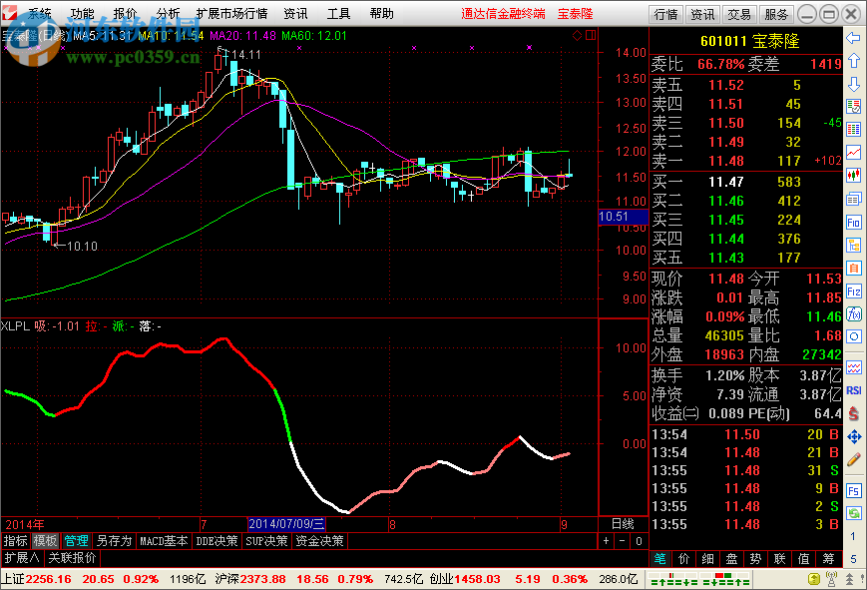Viewport: 867px width, 590px height.
Task: Select the 资金决策 template tab
Action: tap(319, 541)
